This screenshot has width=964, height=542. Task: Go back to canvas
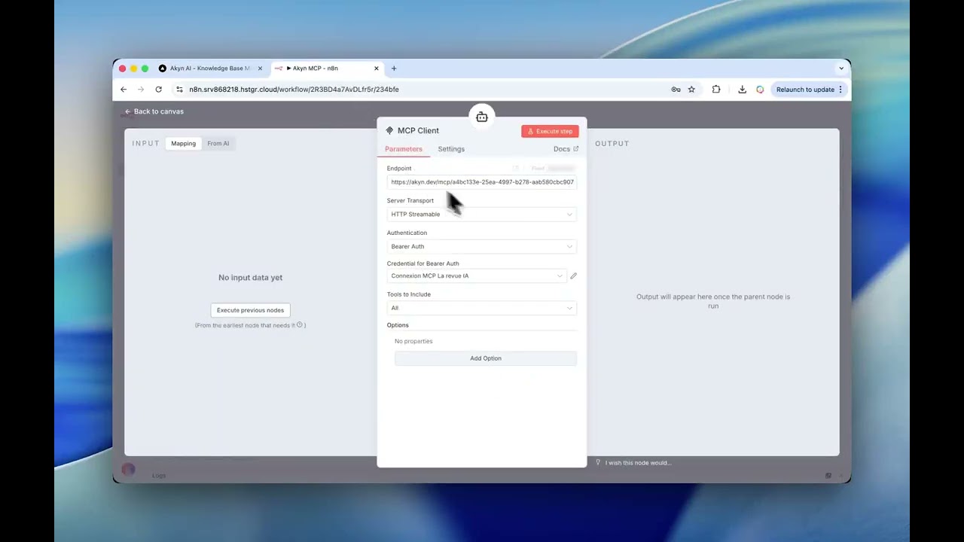point(154,111)
